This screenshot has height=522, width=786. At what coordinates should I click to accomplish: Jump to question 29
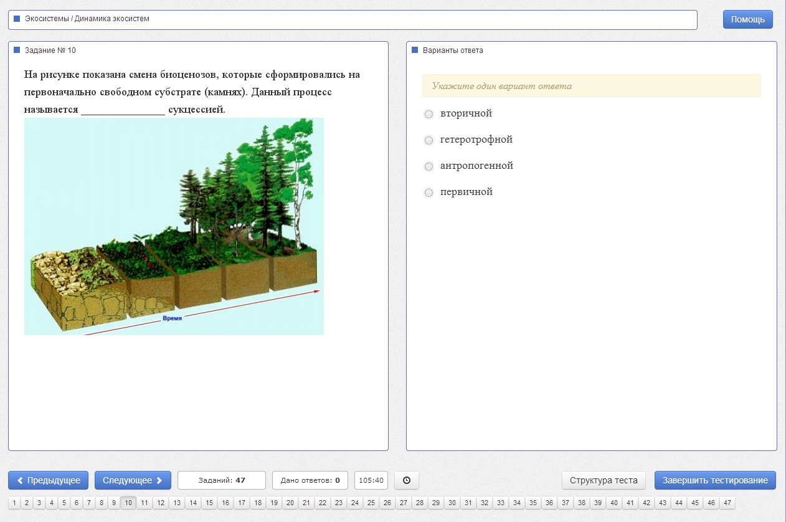click(436, 503)
